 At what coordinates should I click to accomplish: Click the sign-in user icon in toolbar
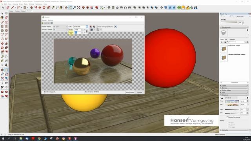[x=102, y=7]
